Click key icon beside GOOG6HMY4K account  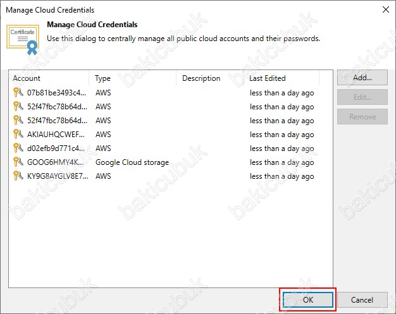coord(18,162)
